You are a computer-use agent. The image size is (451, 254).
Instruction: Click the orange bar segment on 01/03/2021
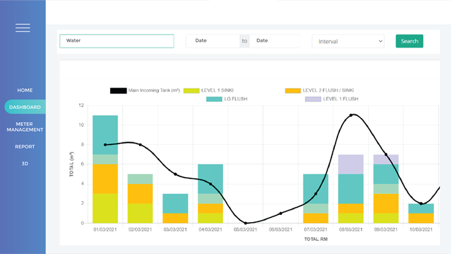[105, 179]
